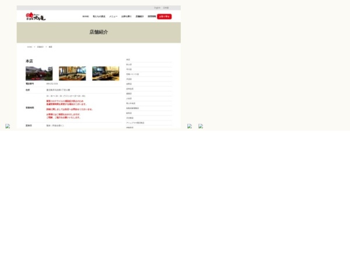Open the メニュー navigation item

113,16
